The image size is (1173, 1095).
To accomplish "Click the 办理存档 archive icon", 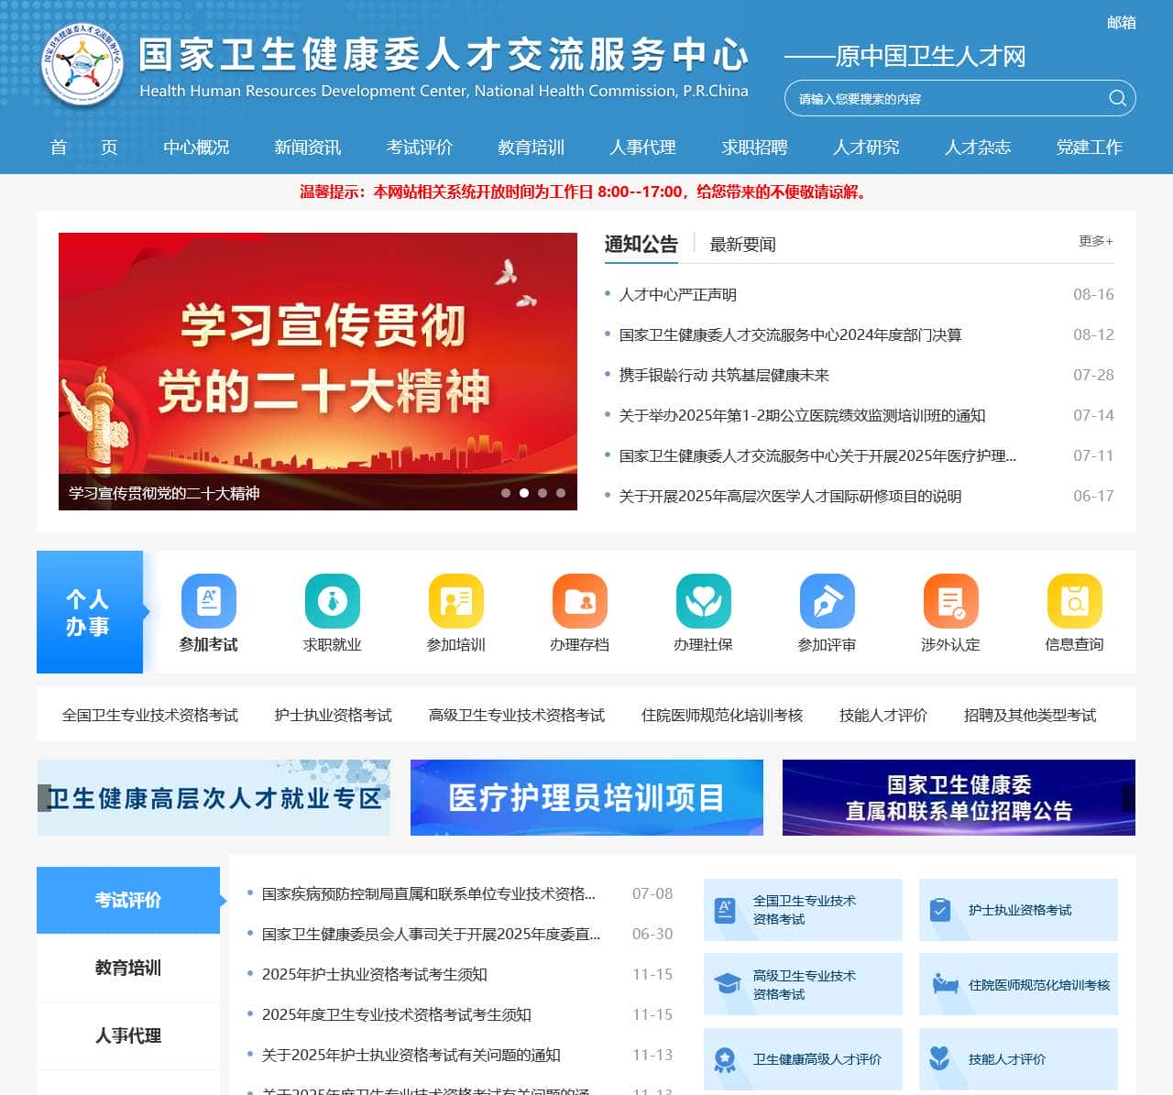I will click(579, 603).
